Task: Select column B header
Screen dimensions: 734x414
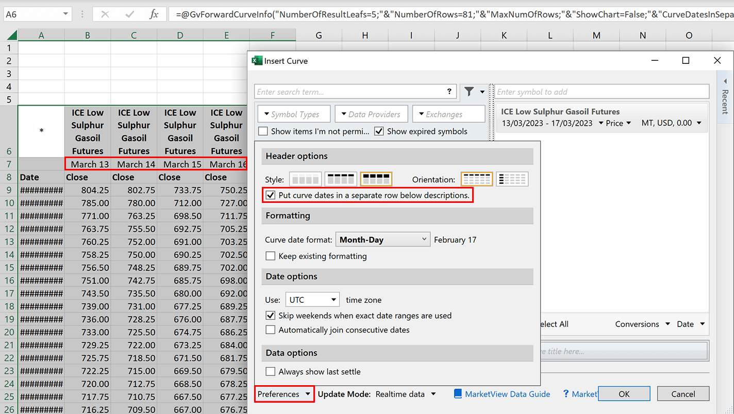Action: point(88,35)
